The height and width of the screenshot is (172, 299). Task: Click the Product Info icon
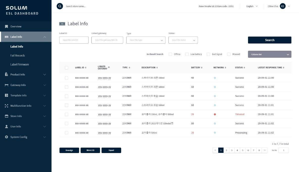pos(7,74)
